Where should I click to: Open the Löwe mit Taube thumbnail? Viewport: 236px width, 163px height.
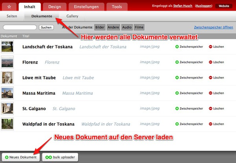coord(7,77)
